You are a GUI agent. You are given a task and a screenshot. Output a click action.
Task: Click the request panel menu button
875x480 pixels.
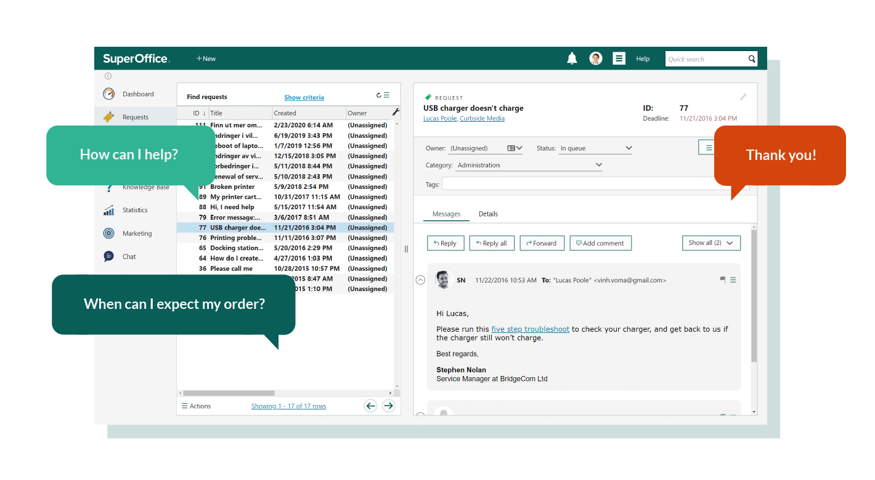[709, 148]
